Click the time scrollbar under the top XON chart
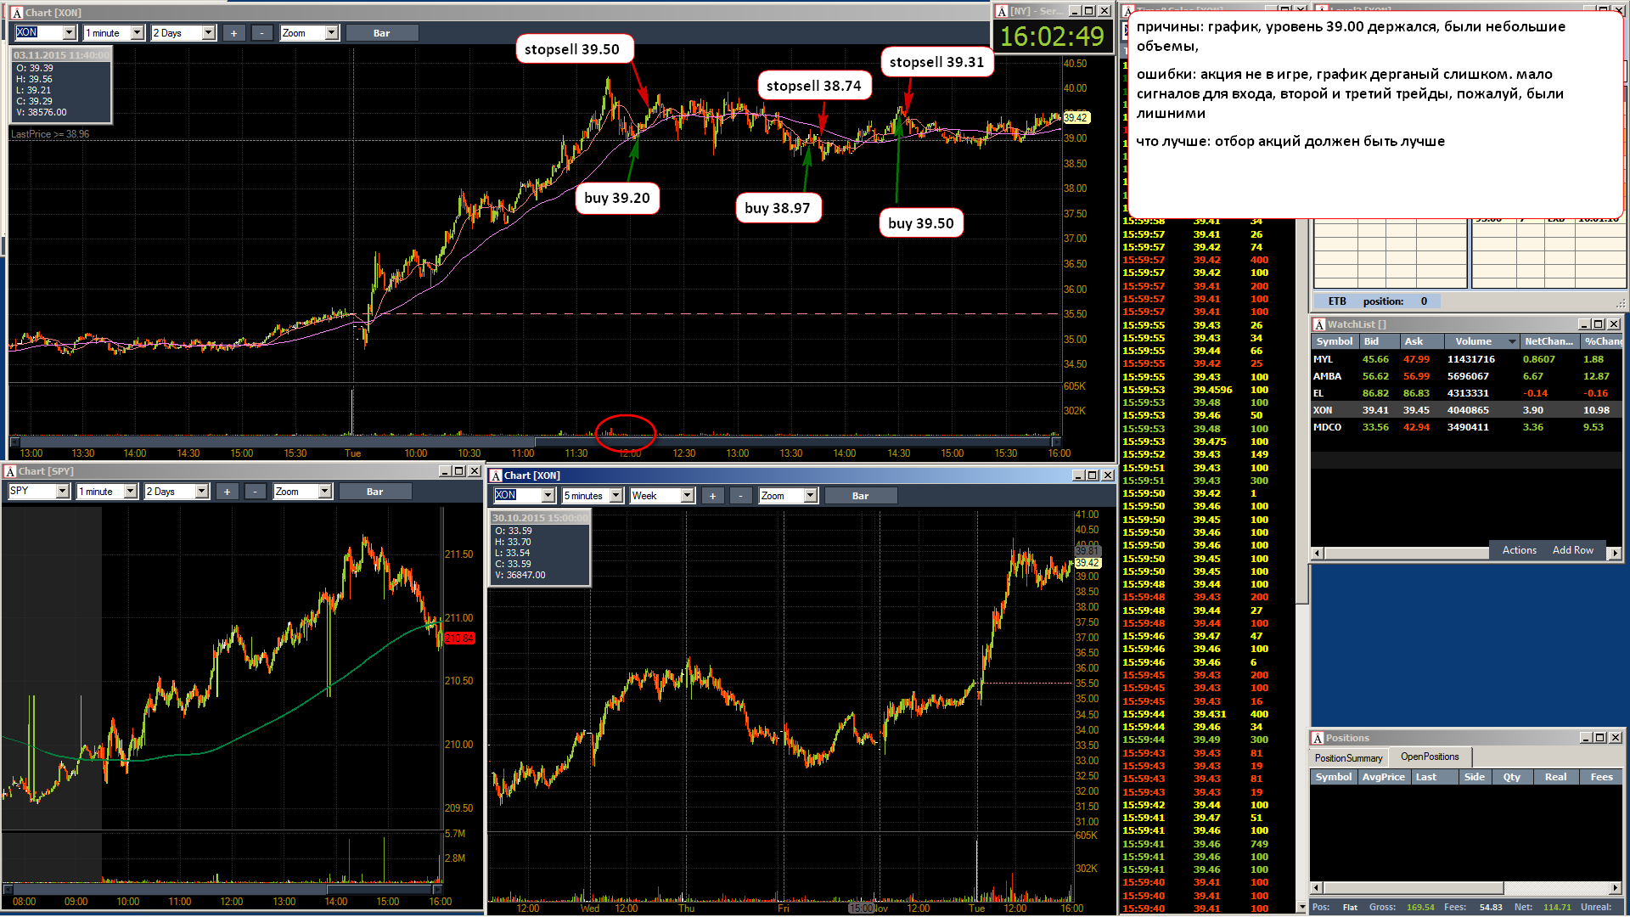The width and height of the screenshot is (1630, 917). pyautogui.click(x=535, y=442)
